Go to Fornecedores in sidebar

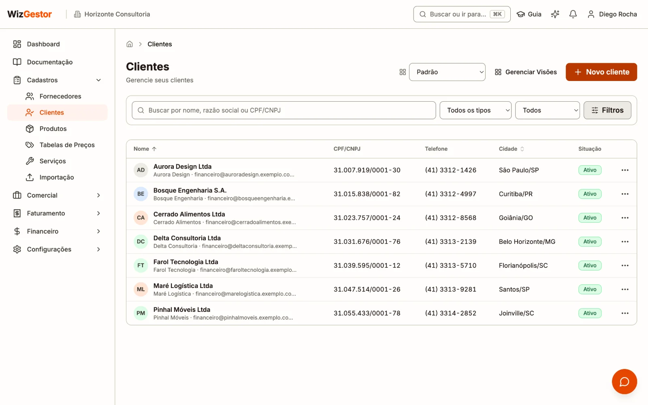[x=57, y=96]
